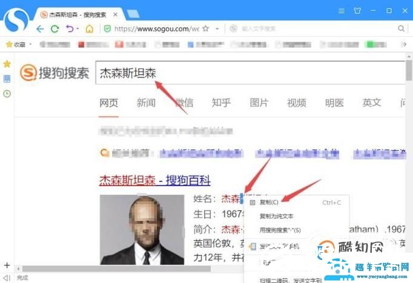Show more bookmarks with the overflow chevron
Image resolution: width=413 pixels, height=283 pixels.
404,45
